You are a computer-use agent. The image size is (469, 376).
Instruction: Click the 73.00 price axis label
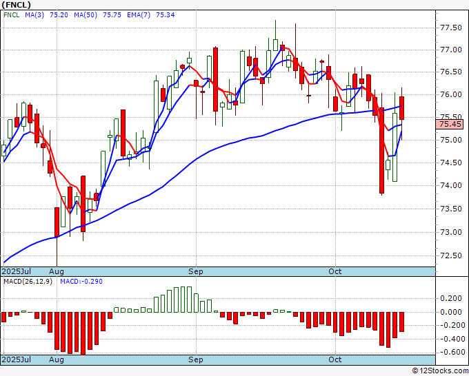click(x=451, y=232)
